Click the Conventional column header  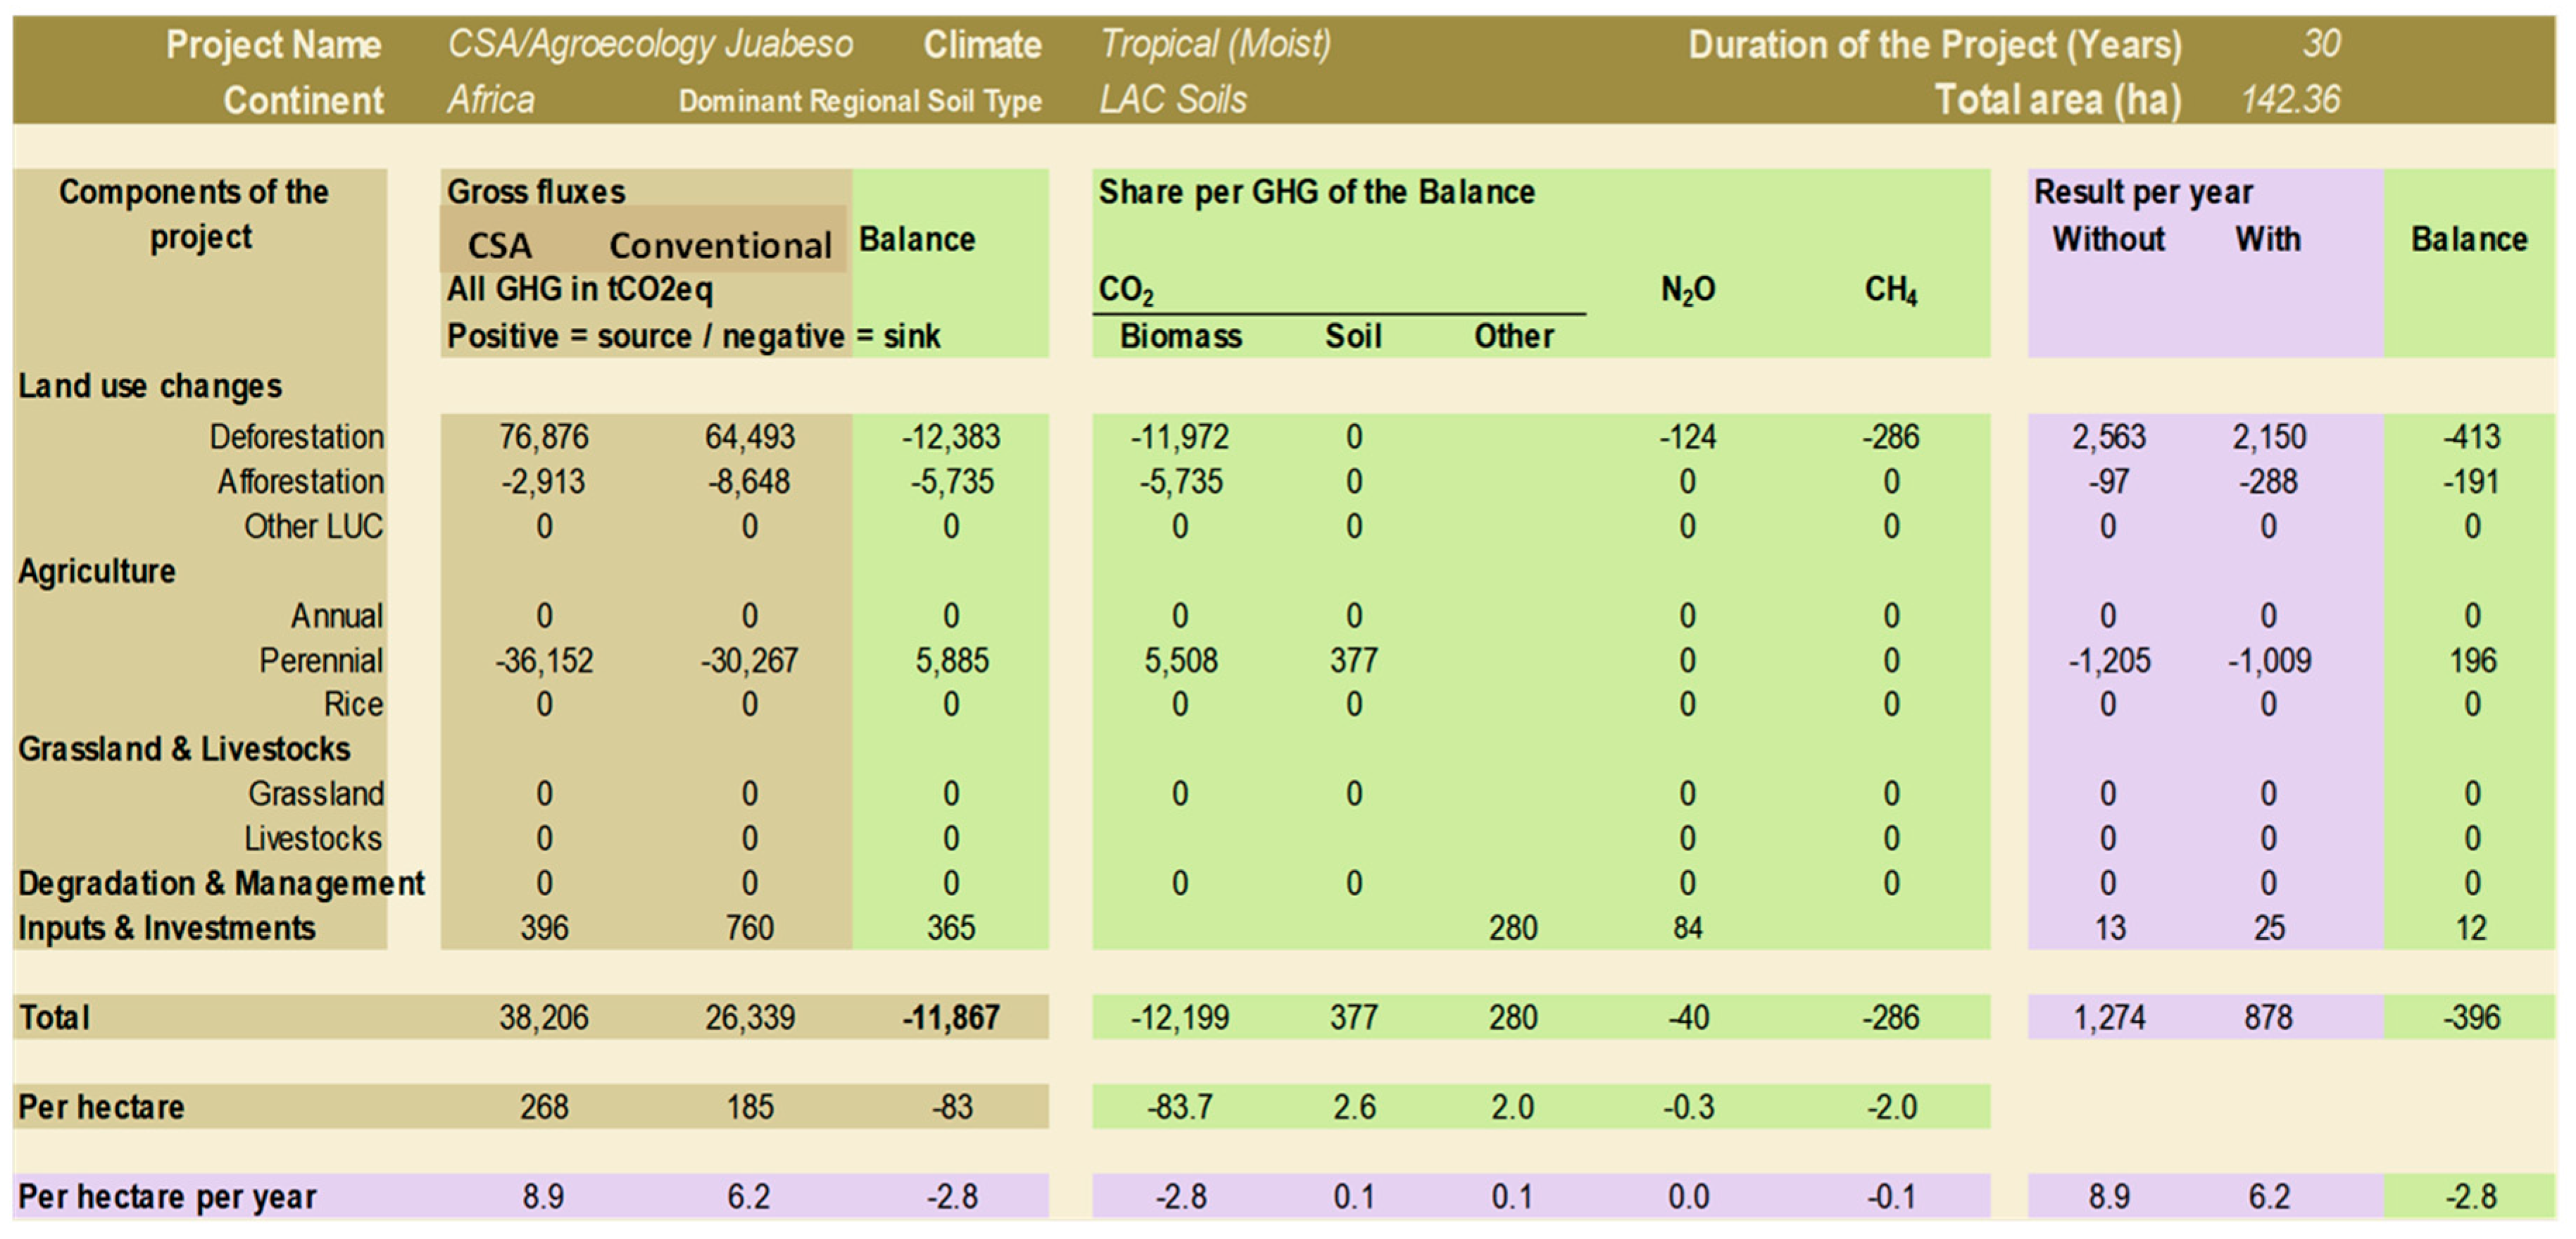[720, 245]
